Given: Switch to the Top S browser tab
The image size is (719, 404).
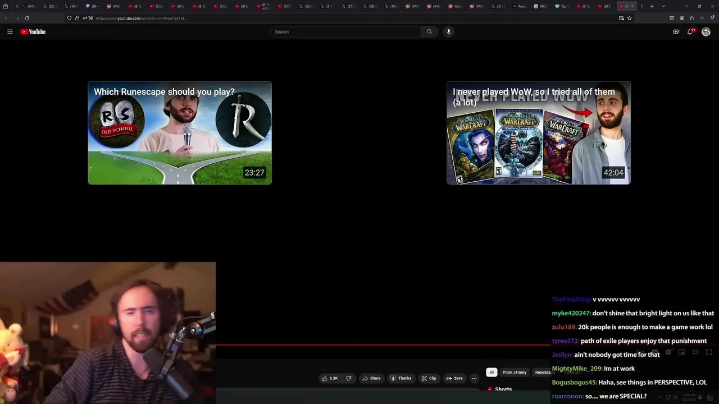Looking at the screenshot, I should pyautogui.click(x=562, y=6).
